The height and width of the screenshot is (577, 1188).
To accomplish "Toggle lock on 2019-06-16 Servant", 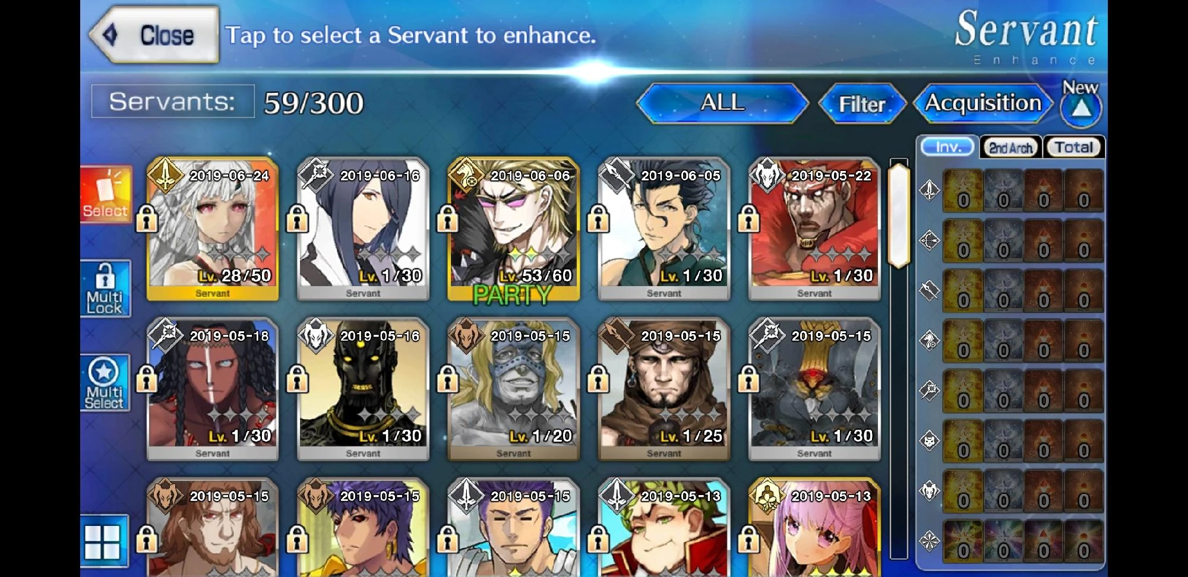I will click(297, 218).
